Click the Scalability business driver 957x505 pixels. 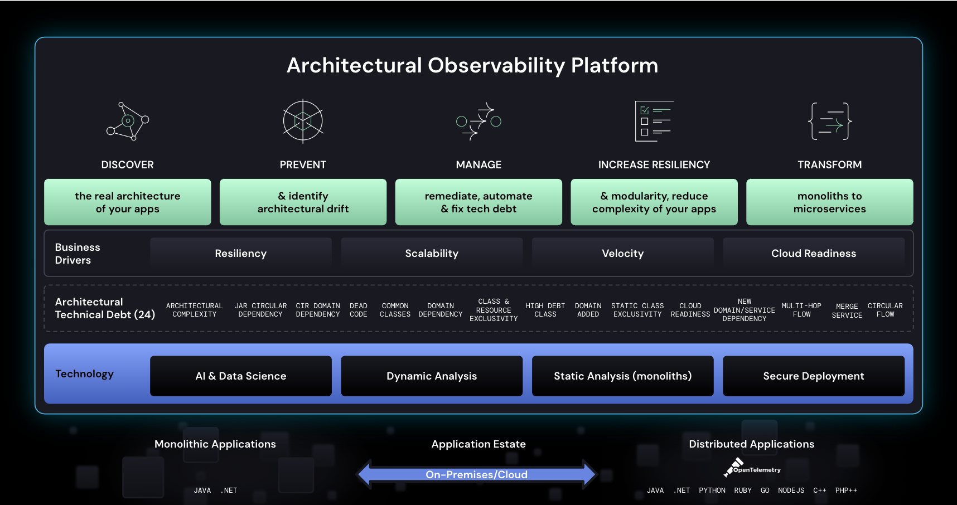coord(432,254)
